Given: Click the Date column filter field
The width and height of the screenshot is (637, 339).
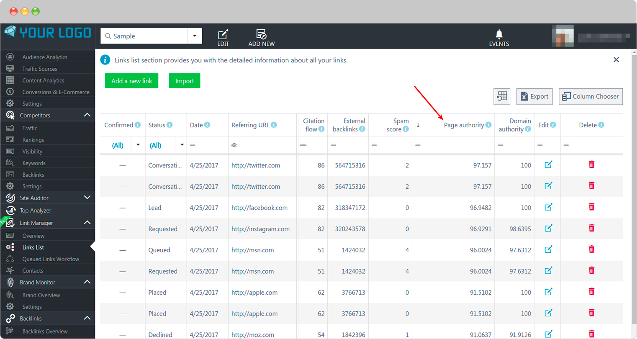Looking at the screenshot, I should (x=207, y=145).
